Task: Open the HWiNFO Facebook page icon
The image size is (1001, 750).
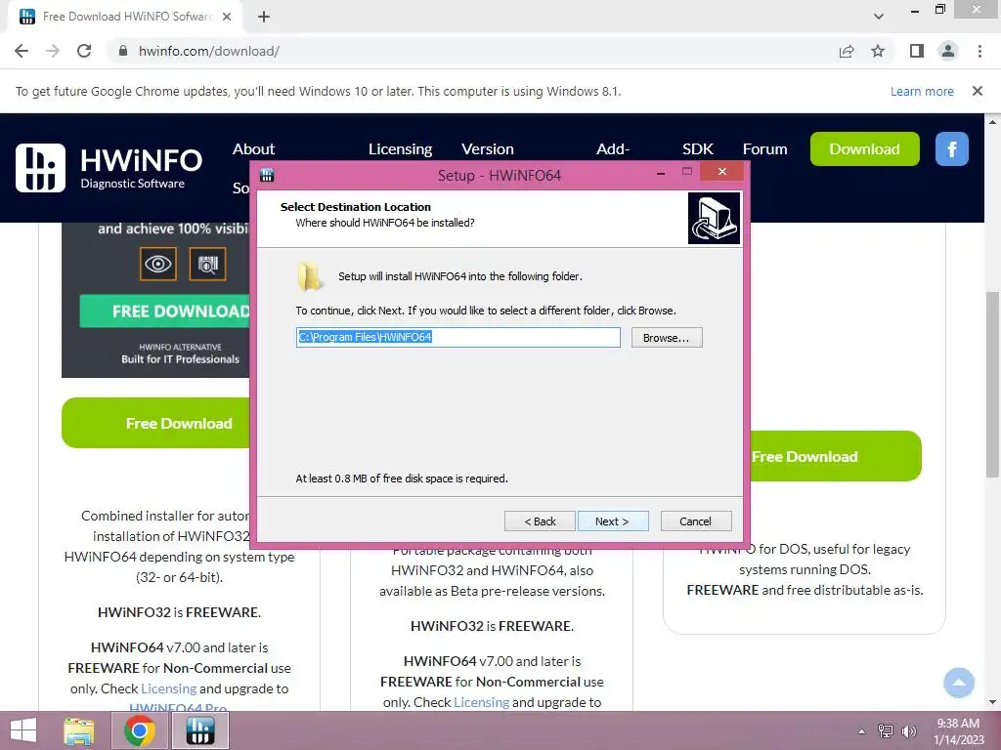Action: tap(952, 148)
